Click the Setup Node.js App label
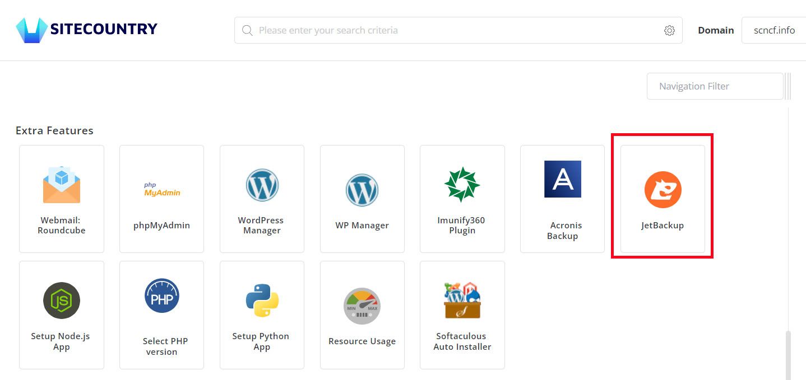806x380 pixels. pyautogui.click(x=61, y=341)
